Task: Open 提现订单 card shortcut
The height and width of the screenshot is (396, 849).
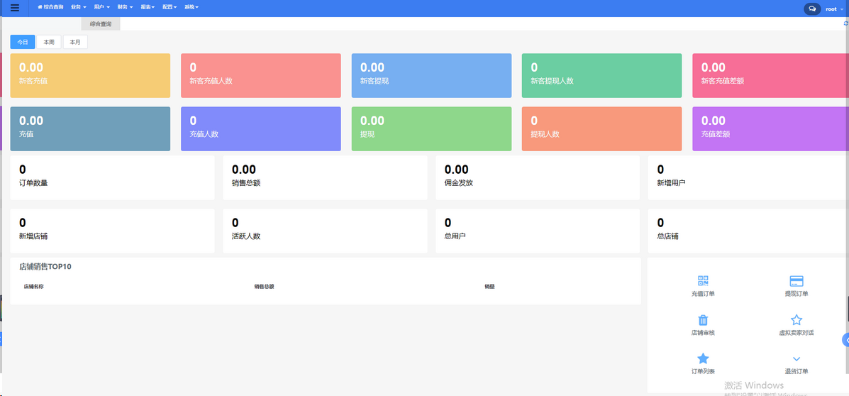Action: (x=796, y=281)
